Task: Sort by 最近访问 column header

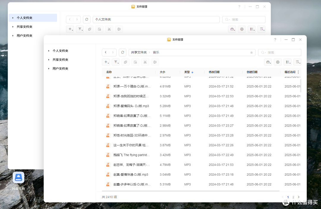Action: [290, 72]
